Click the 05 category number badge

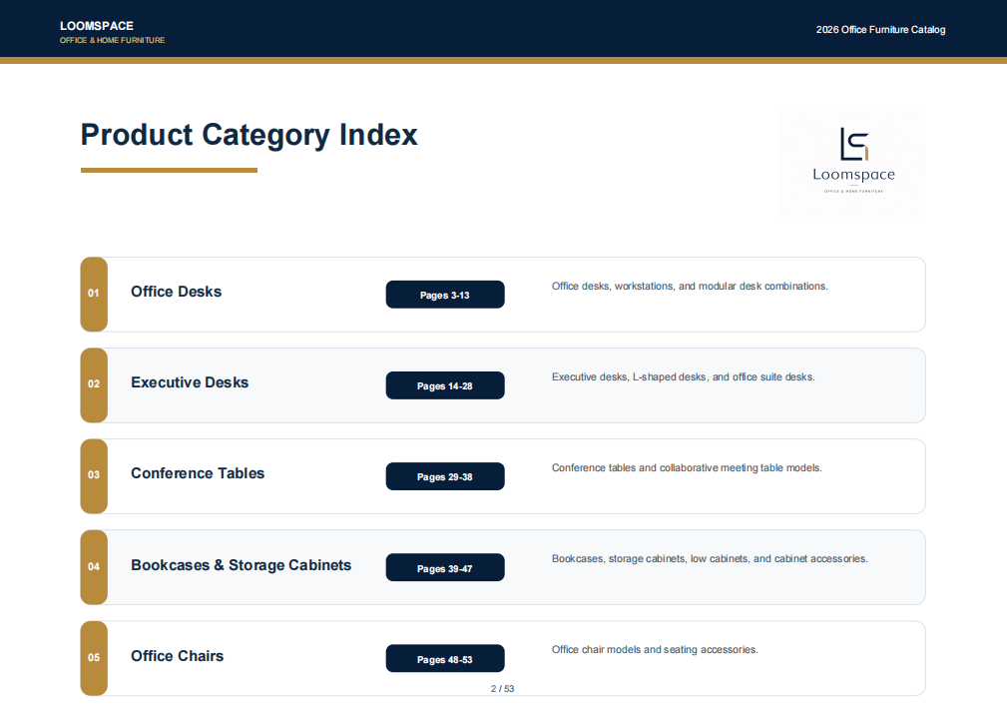coord(94,658)
